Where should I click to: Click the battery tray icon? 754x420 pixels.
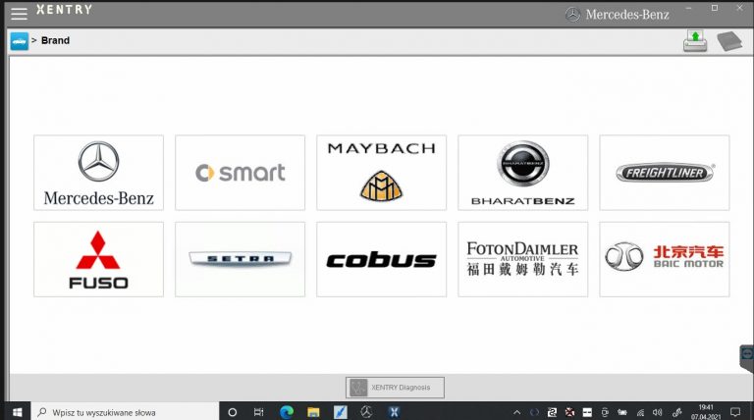pyautogui.click(x=622, y=412)
